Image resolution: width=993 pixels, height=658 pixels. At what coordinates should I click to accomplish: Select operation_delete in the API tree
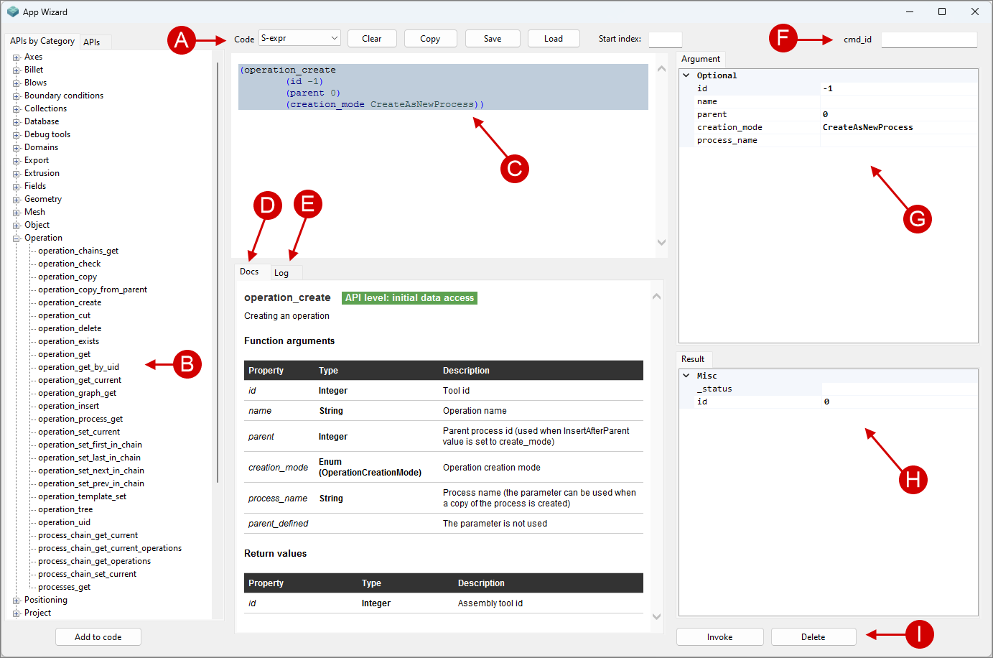point(70,328)
